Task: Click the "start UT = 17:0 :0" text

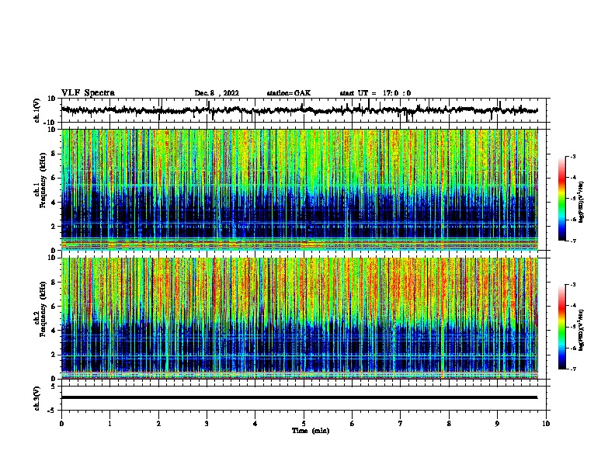Action: click(x=375, y=93)
